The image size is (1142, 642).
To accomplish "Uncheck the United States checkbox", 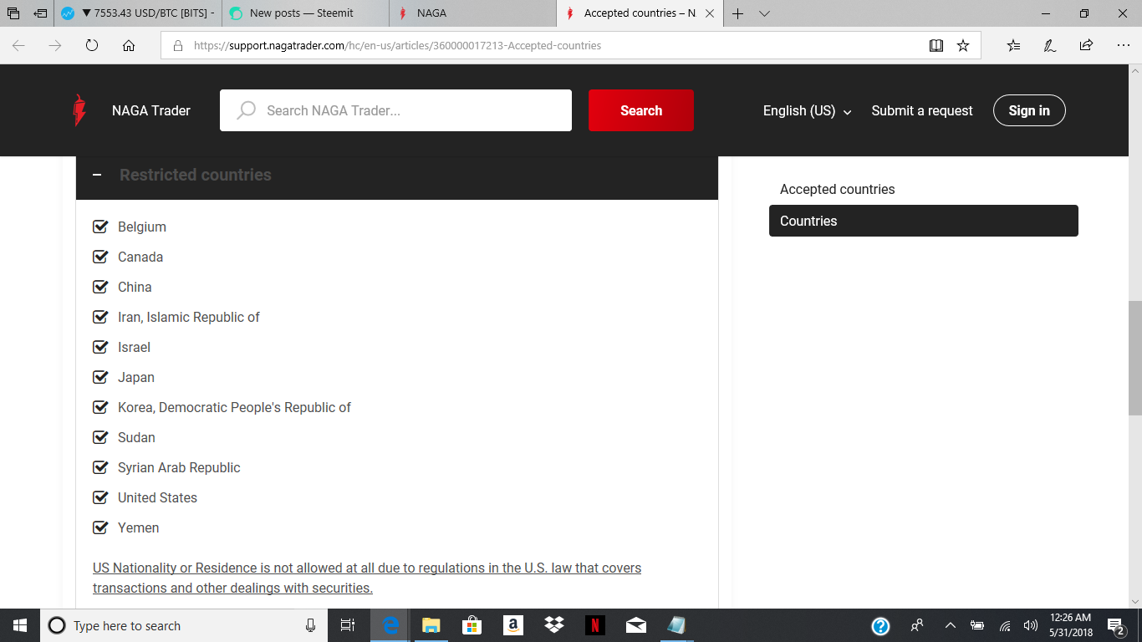I will click(x=99, y=497).
